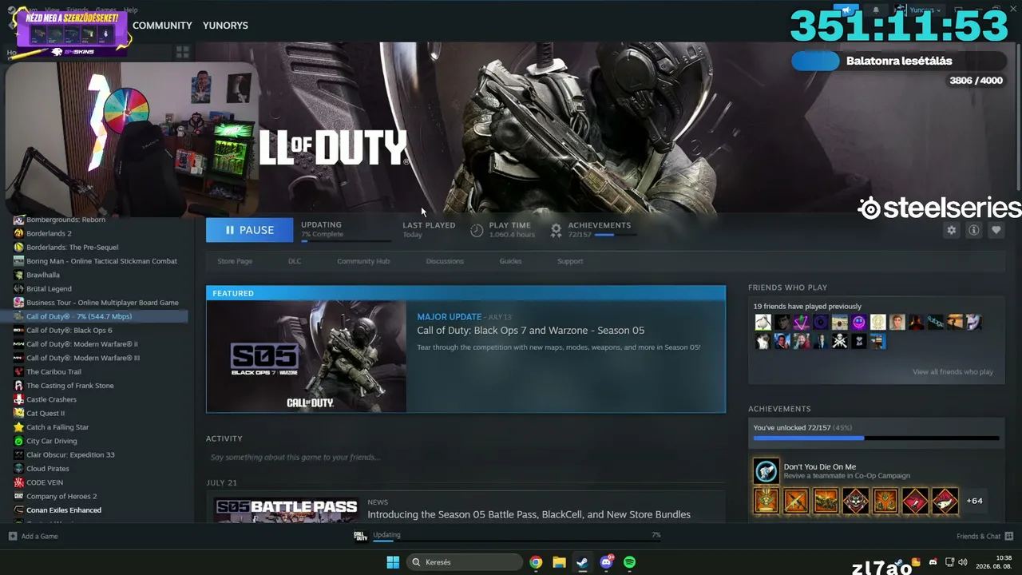
Task: Click the Brawlhalla game icon
Action: 18,275
